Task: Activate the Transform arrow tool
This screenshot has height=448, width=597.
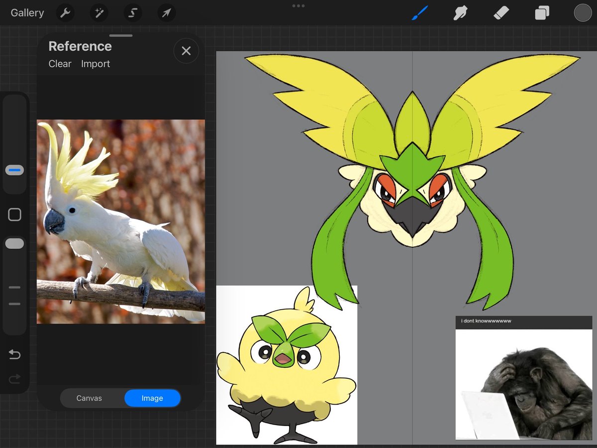Action: (166, 13)
